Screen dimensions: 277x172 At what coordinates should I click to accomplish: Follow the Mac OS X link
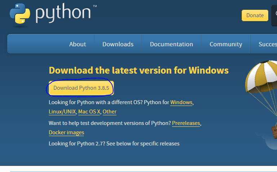pyautogui.click(x=89, y=112)
